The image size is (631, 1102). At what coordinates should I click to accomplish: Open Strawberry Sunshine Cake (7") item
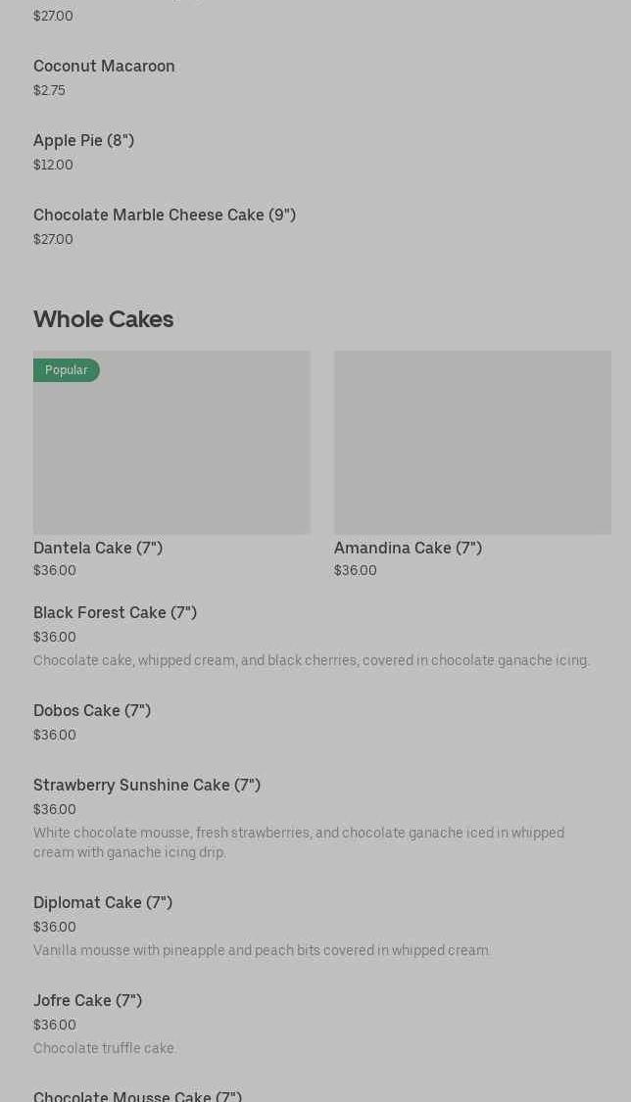[147, 786]
